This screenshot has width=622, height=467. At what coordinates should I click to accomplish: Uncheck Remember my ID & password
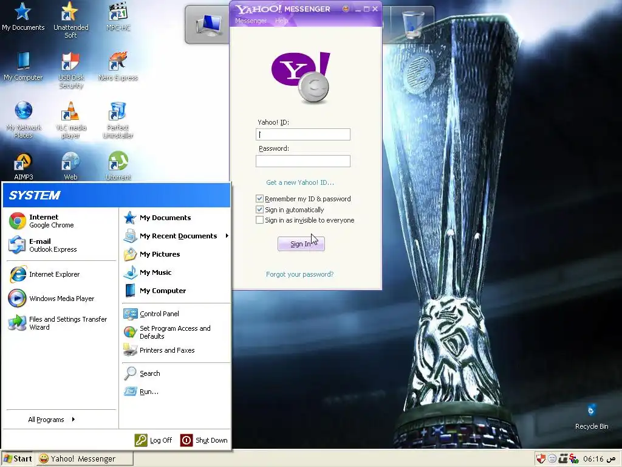pyautogui.click(x=259, y=199)
